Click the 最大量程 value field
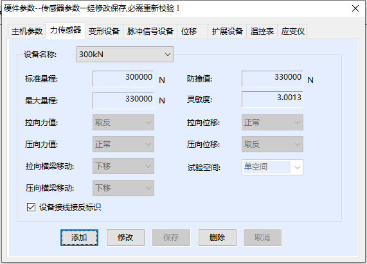Screen dimensions: 367x264 pos(123,101)
